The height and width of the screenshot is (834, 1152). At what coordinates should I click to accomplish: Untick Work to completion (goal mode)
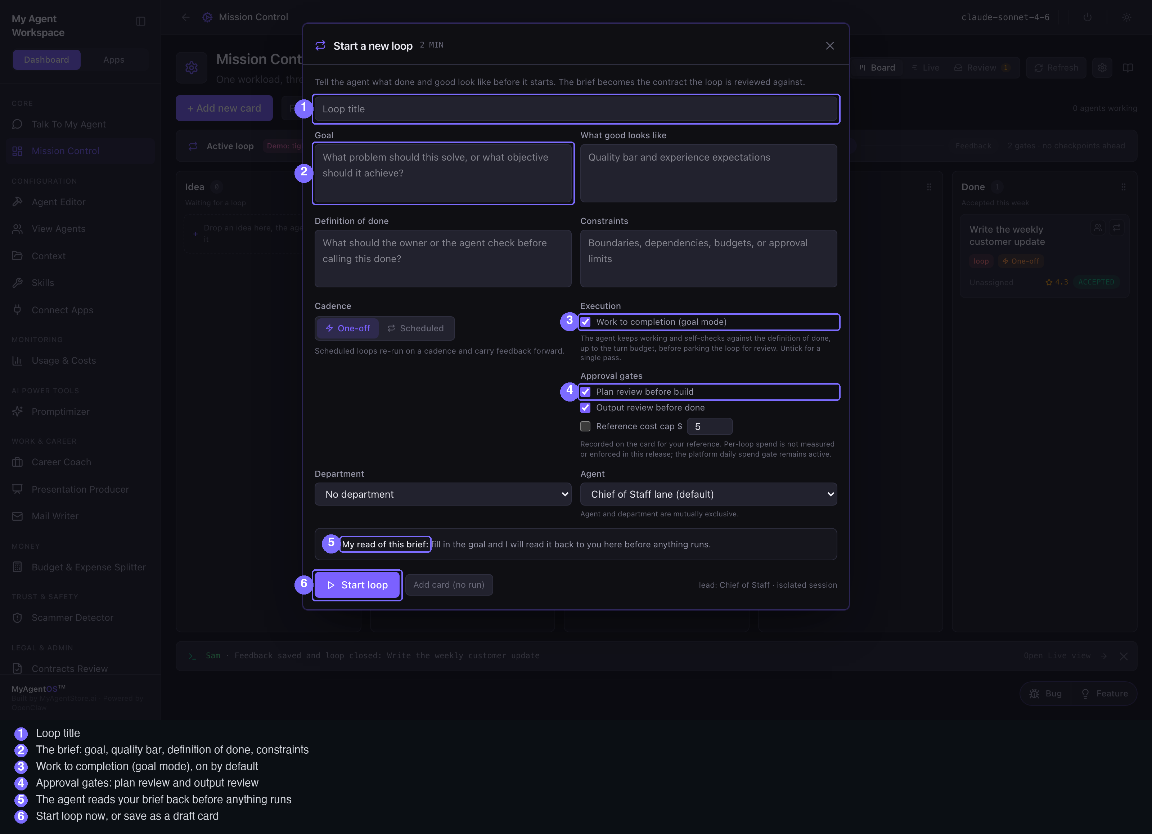(x=585, y=322)
